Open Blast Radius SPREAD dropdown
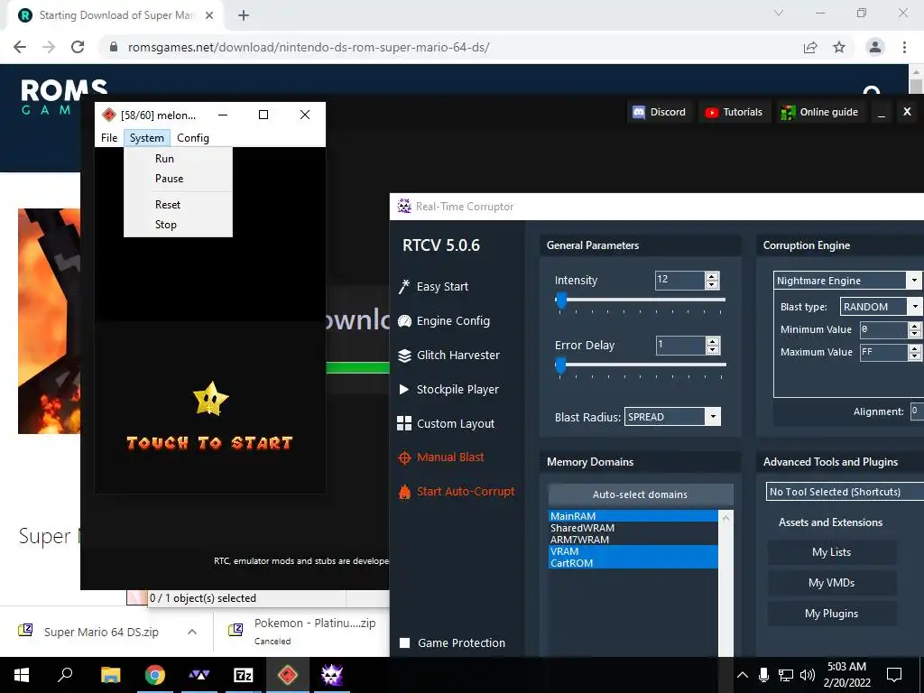Screen dimensions: 924x693 click(713, 417)
